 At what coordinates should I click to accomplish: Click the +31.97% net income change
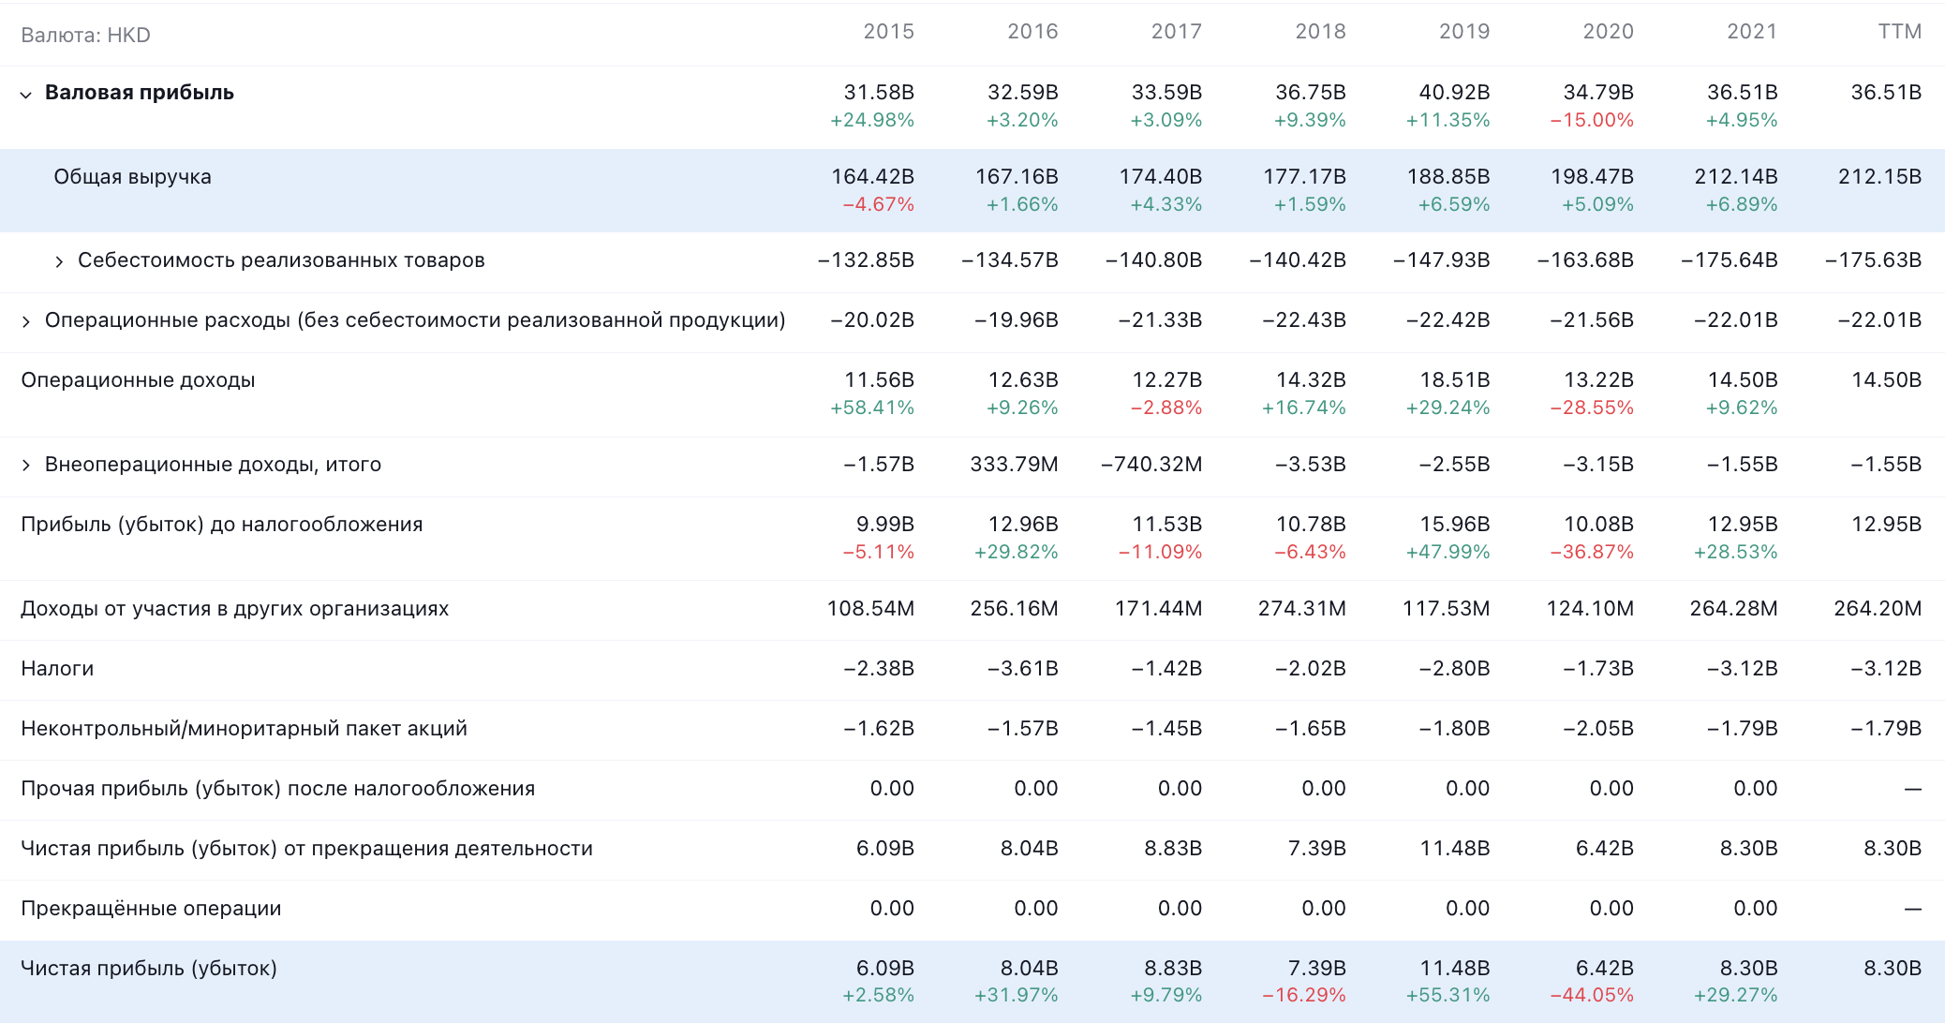point(1016,996)
